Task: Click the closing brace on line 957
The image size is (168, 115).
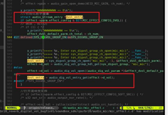Action: click(x=21, y=84)
